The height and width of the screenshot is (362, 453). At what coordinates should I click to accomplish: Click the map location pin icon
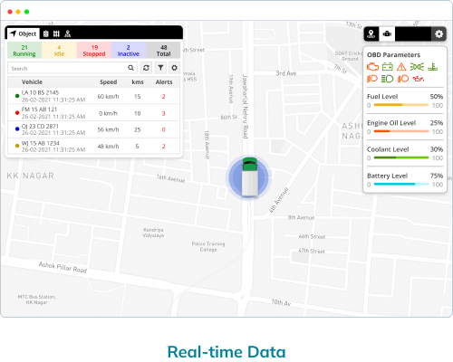[371, 33]
